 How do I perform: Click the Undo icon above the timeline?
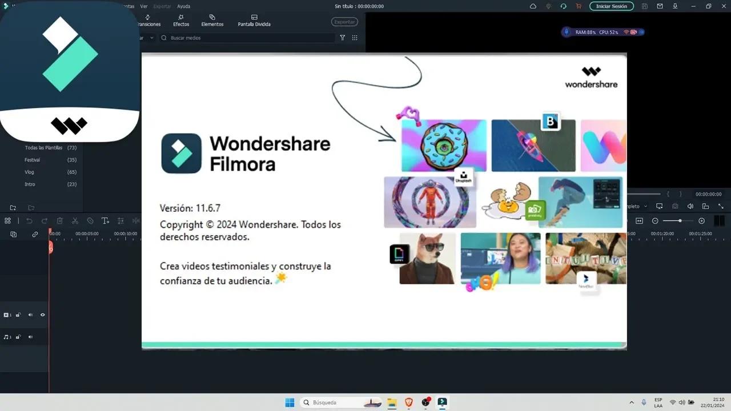(x=30, y=220)
